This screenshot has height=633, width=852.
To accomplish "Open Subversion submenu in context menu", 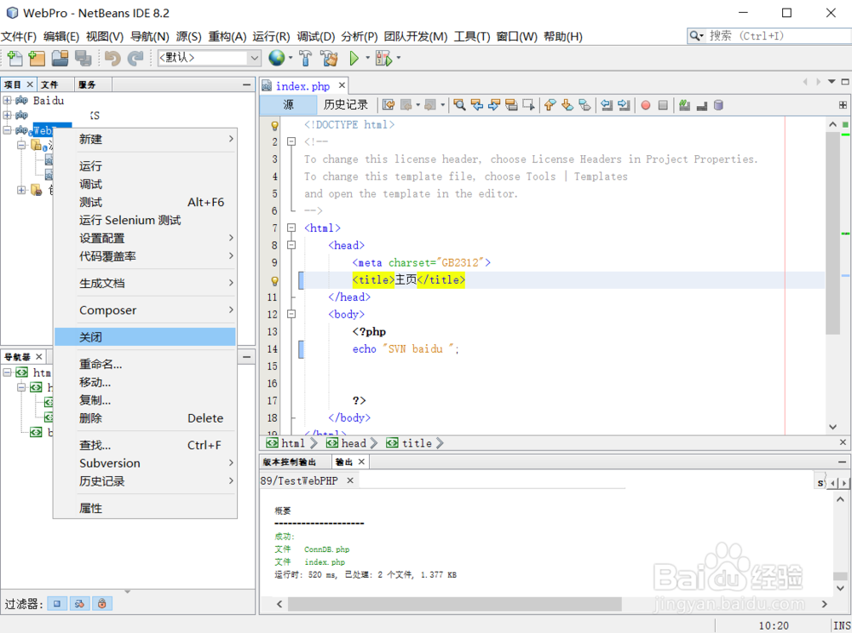I will coord(145,463).
